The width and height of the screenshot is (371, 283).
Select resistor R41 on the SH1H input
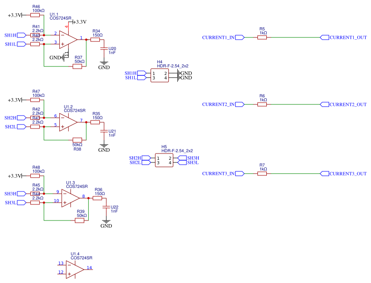coord(35,35)
